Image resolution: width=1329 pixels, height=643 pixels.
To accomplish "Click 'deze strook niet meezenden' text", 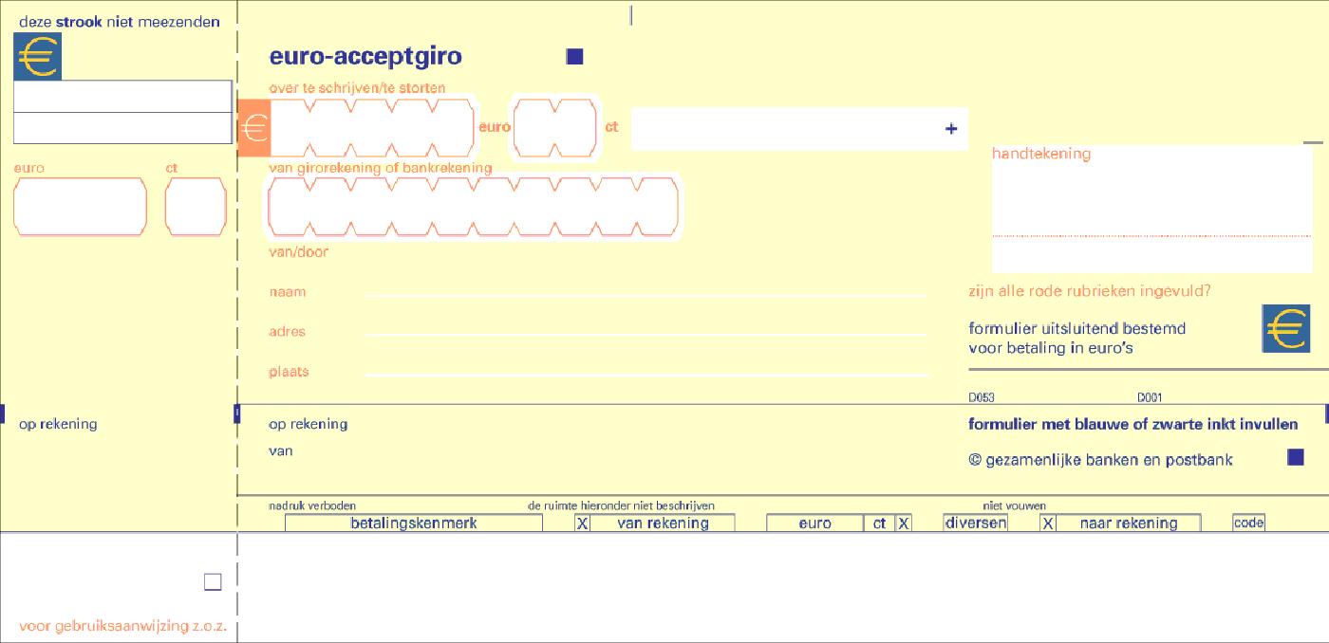I will pos(120,22).
